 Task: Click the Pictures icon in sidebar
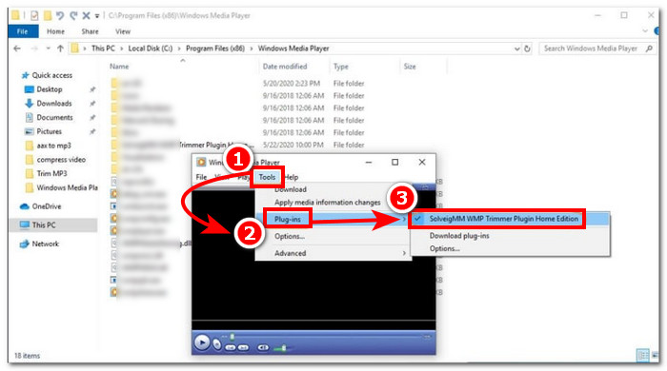(x=29, y=131)
